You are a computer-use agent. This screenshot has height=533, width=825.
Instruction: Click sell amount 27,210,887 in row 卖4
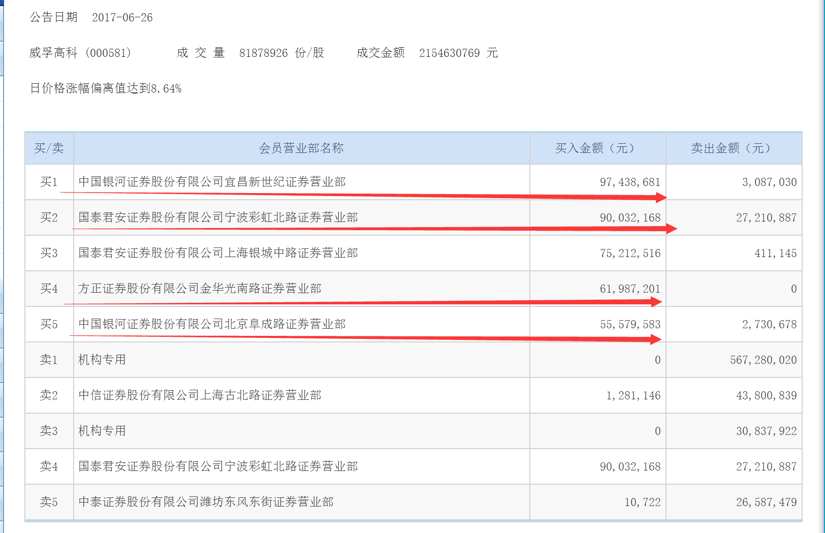(766, 466)
